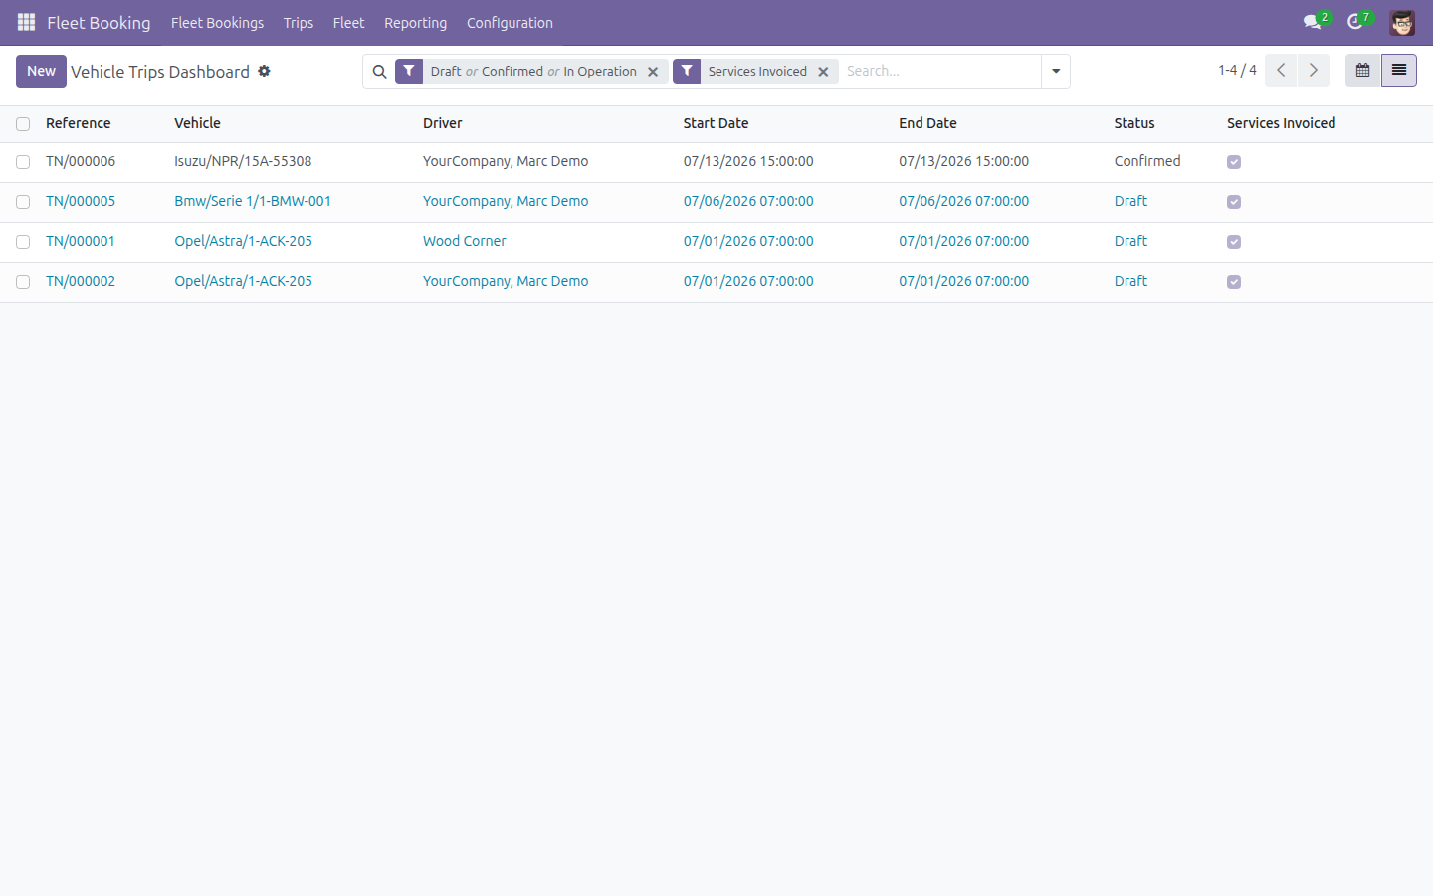The height and width of the screenshot is (896, 1433).
Task: Select the row checkbox for TN/000006
Action: tap(23, 162)
